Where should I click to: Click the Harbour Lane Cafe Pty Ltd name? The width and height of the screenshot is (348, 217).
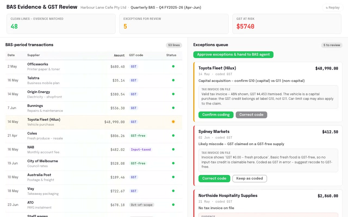[x=103, y=8]
